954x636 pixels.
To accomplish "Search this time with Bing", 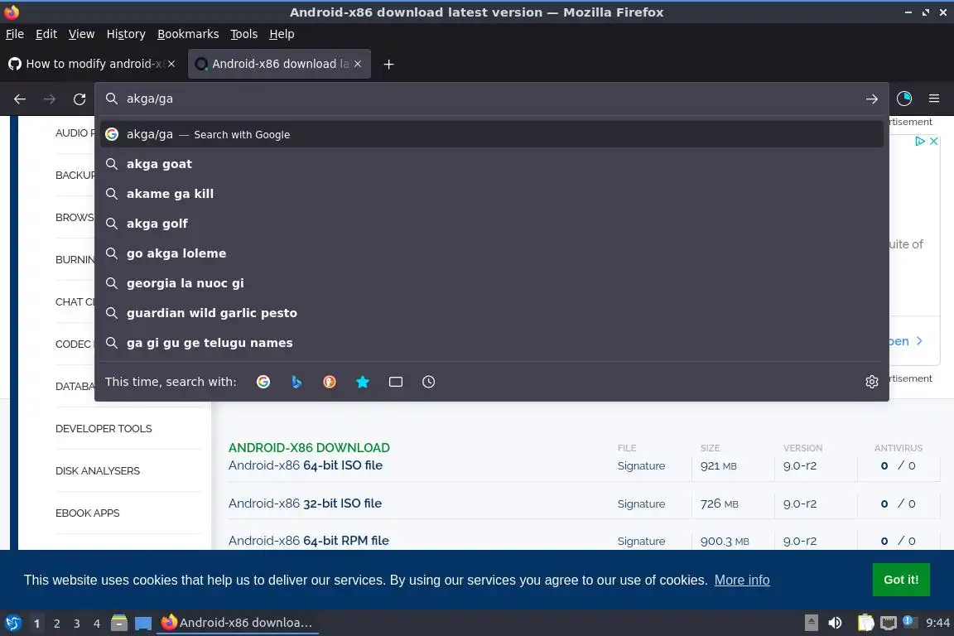I will 296,382.
